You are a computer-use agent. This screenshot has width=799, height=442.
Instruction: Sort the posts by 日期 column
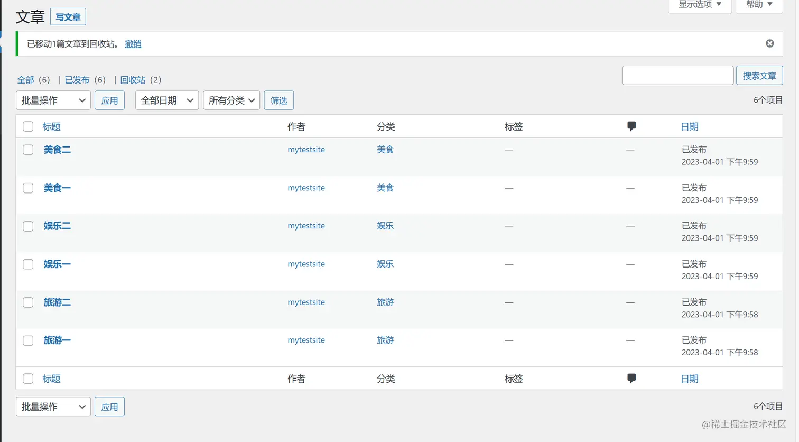[x=689, y=126]
